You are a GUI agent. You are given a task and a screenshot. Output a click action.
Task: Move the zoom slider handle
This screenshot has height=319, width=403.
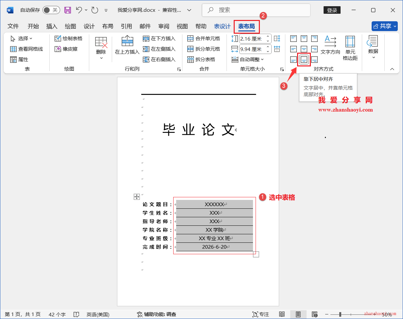340,314
